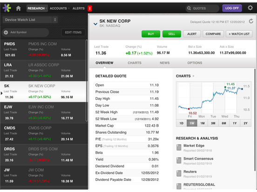Click the detail panel scrollbar
Image resolution: width=257 pixels, height=192 pixels.
coord(255,120)
